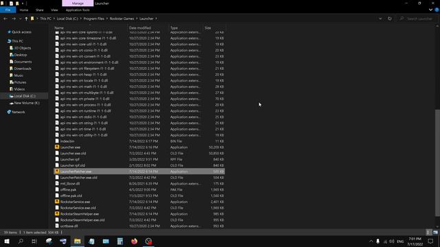Go up one folder level
The image size is (440, 247).
click(x=26, y=19)
